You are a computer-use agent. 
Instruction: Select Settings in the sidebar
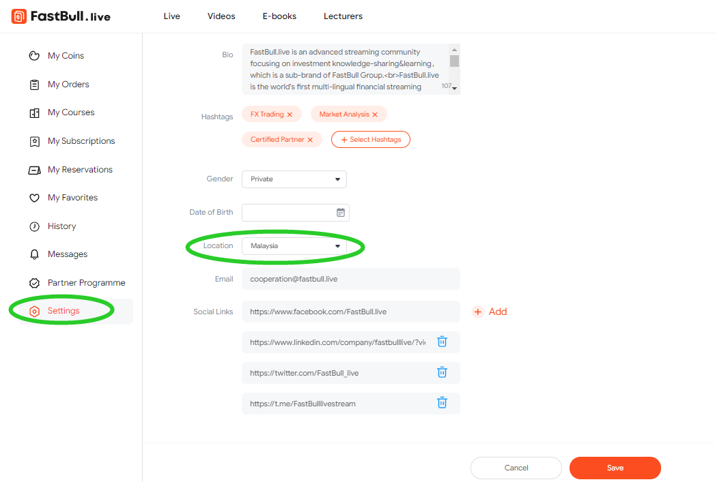click(x=64, y=311)
